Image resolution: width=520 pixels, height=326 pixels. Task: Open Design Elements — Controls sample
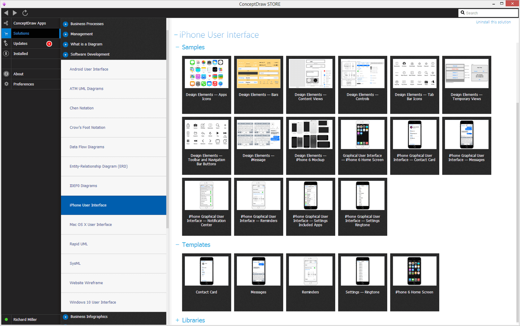(362, 85)
